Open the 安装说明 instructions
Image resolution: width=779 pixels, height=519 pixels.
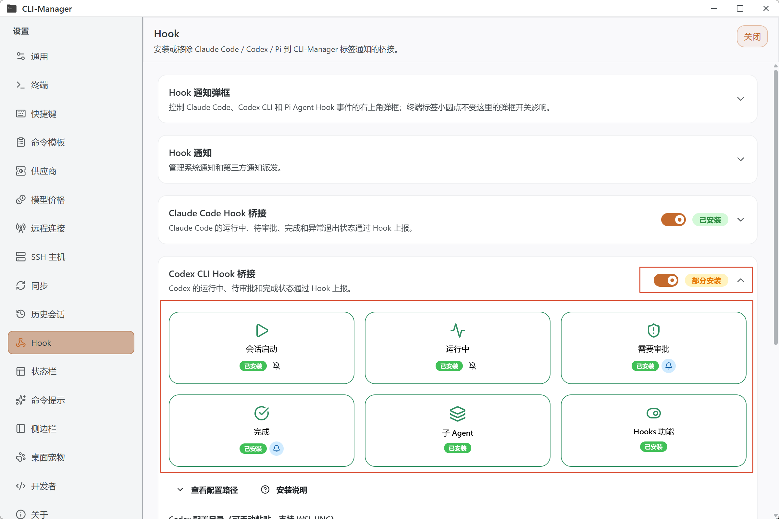click(x=284, y=490)
